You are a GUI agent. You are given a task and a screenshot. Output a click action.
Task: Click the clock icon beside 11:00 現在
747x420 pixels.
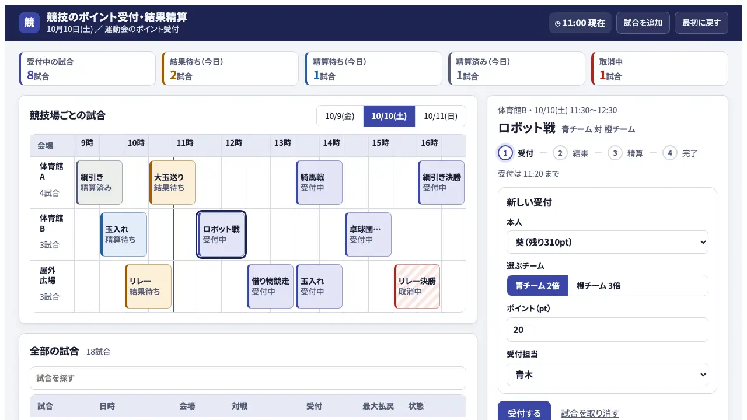tap(557, 23)
